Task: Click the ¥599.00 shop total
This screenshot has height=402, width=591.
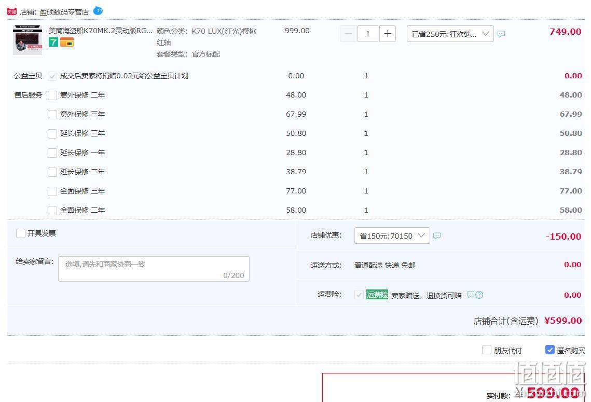Action: (x=563, y=321)
